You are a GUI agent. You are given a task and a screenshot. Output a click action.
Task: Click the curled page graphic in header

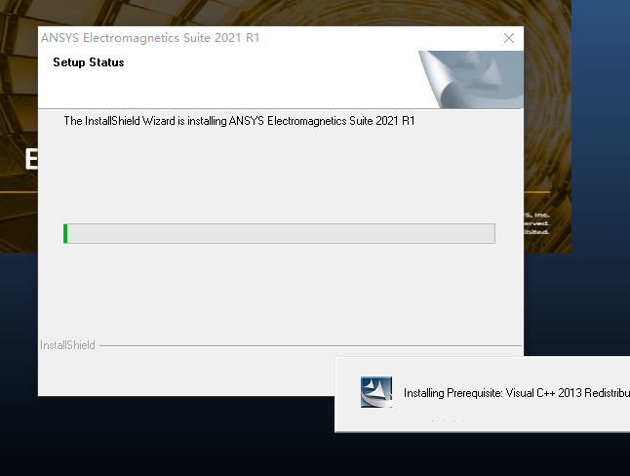point(471,79)
